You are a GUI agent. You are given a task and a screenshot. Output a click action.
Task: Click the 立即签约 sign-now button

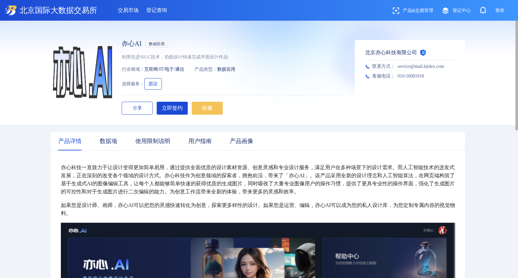(172, 108)
